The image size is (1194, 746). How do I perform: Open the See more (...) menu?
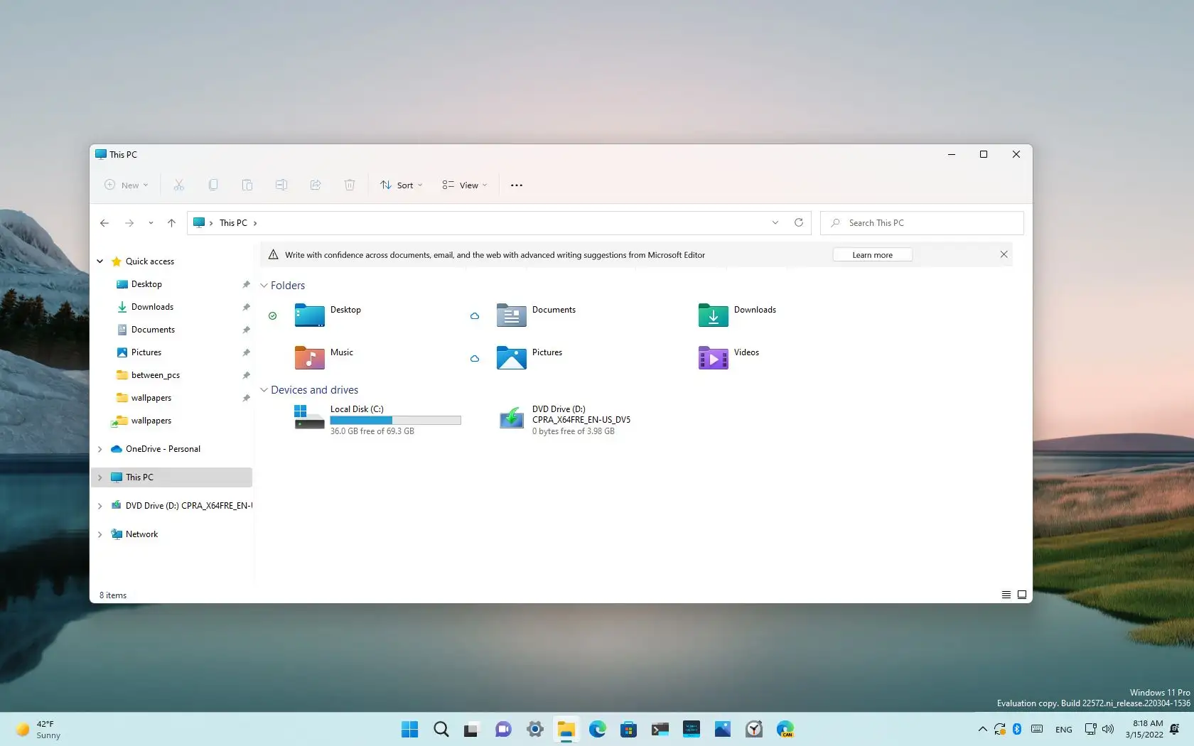coord(516,185)
